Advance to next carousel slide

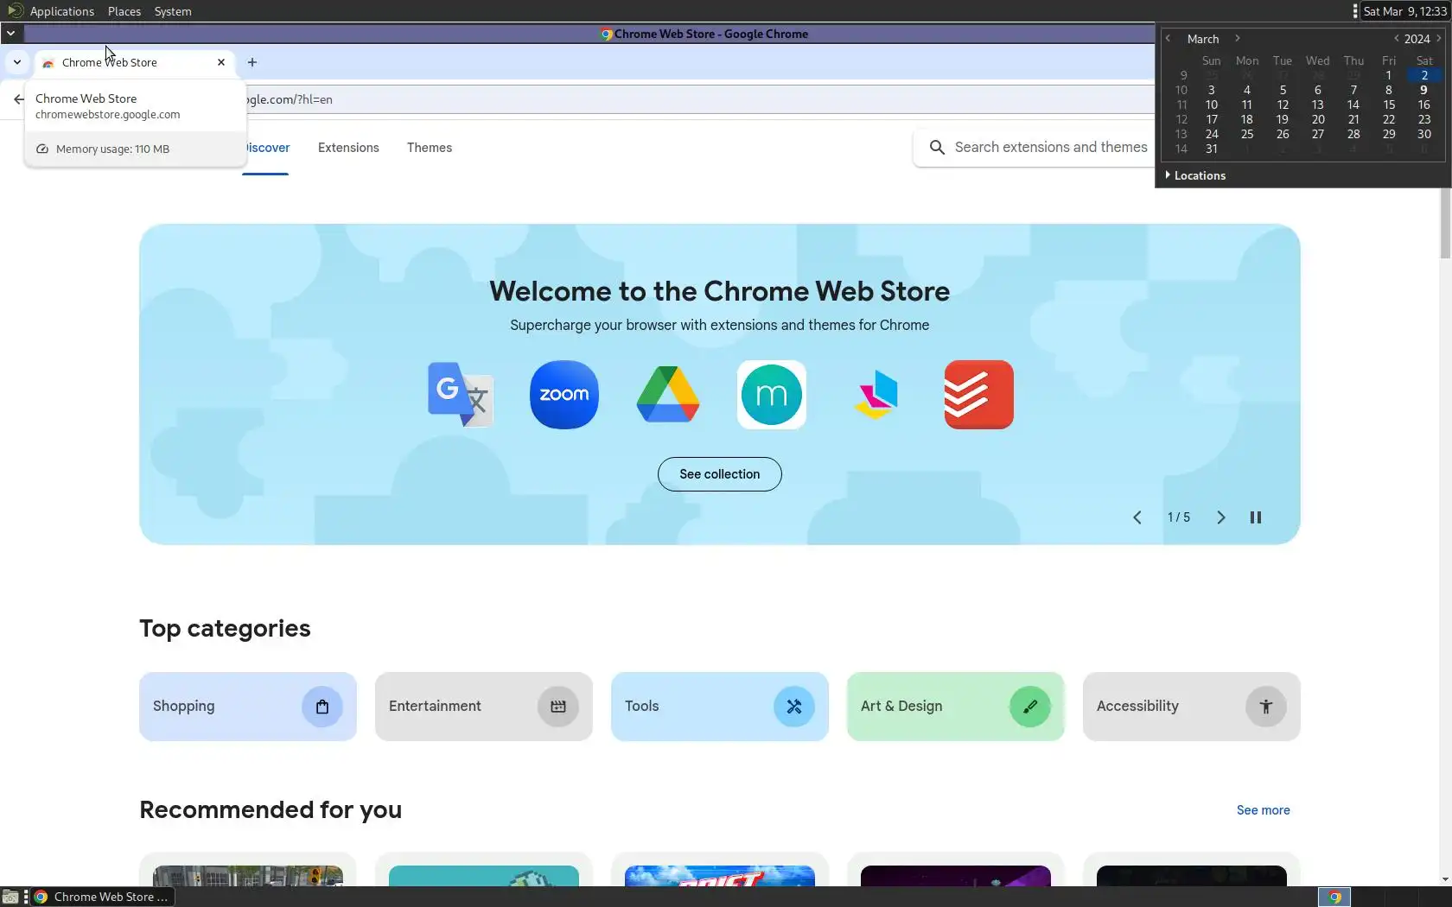1221,517
